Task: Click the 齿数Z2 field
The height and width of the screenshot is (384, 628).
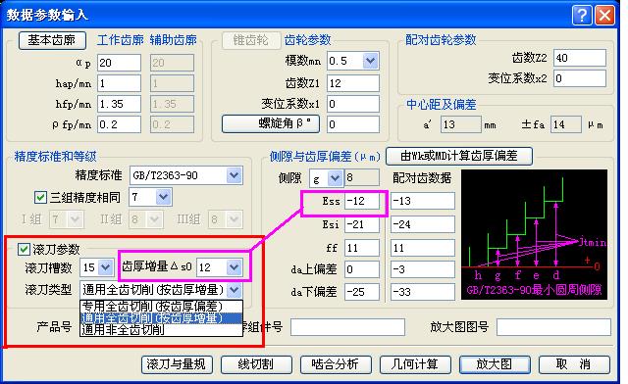Action: click(x=580, y=58)
